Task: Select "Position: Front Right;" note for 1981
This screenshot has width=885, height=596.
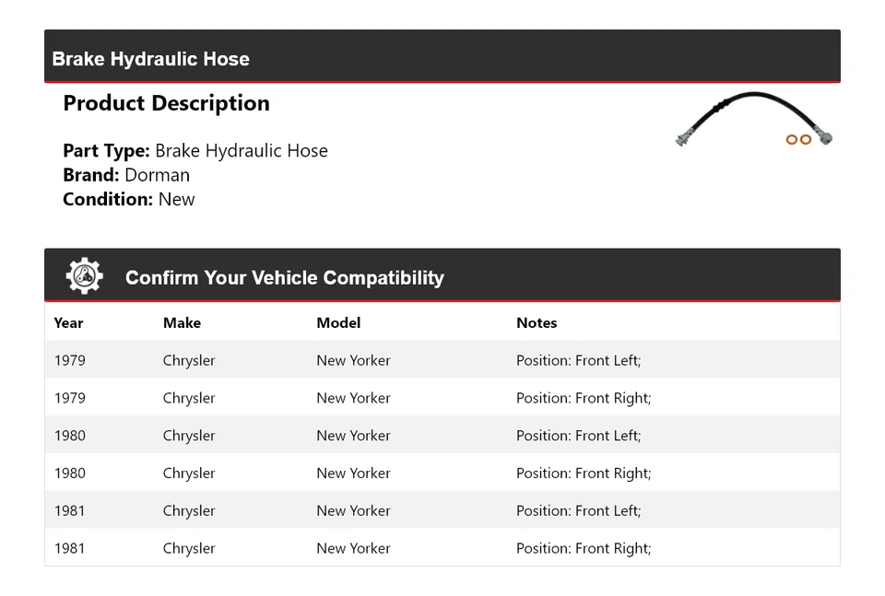Action: (584, 548)
